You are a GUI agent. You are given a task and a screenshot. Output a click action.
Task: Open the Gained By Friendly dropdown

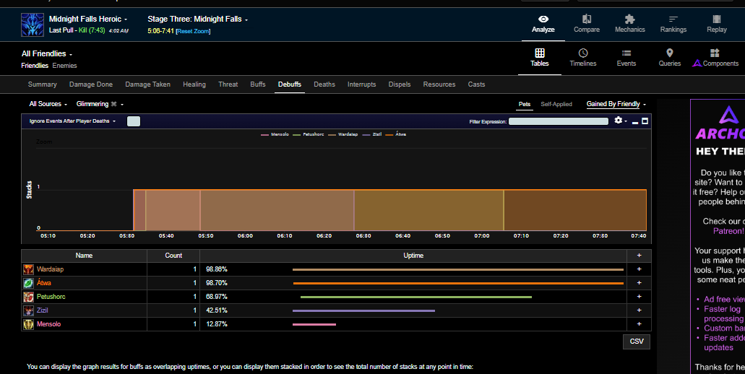coord(616,105)
